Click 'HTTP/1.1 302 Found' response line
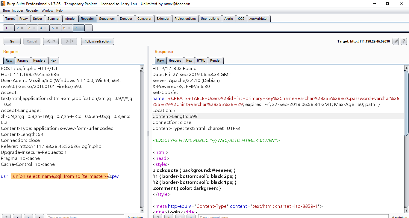This screenshot has width=409, height=218. pos(174,69)
